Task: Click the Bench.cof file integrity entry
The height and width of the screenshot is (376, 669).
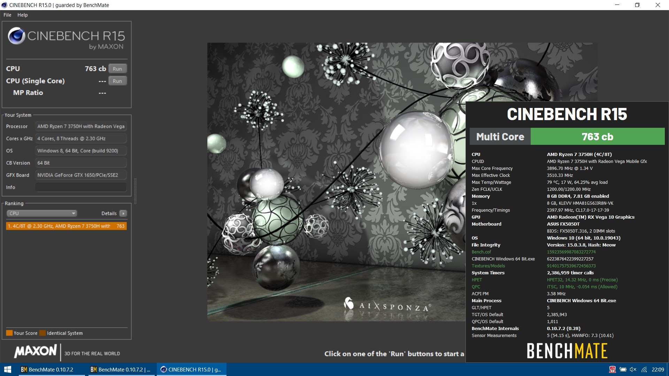Action: (481, 252)
